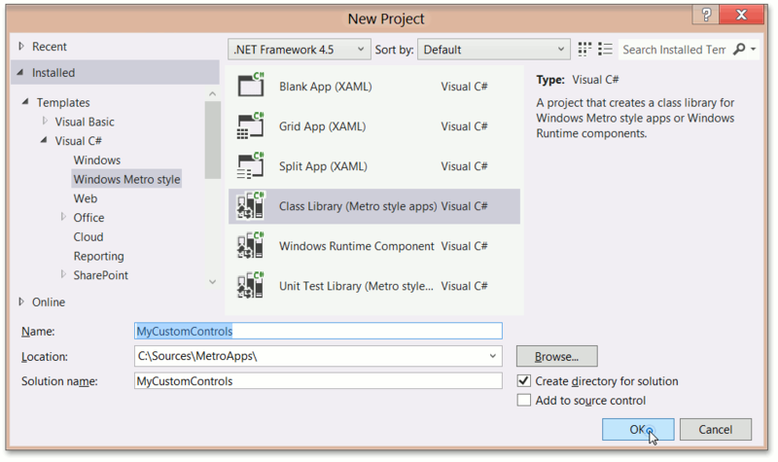The image size is (778, 462).
Task: Click the tree scrollbar up arrow
Action: pos(212,93)
